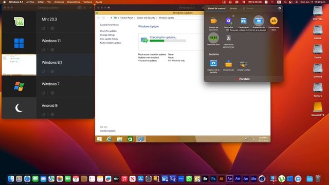Select the Android 9 moon thumbnail

tap(19, 108)
